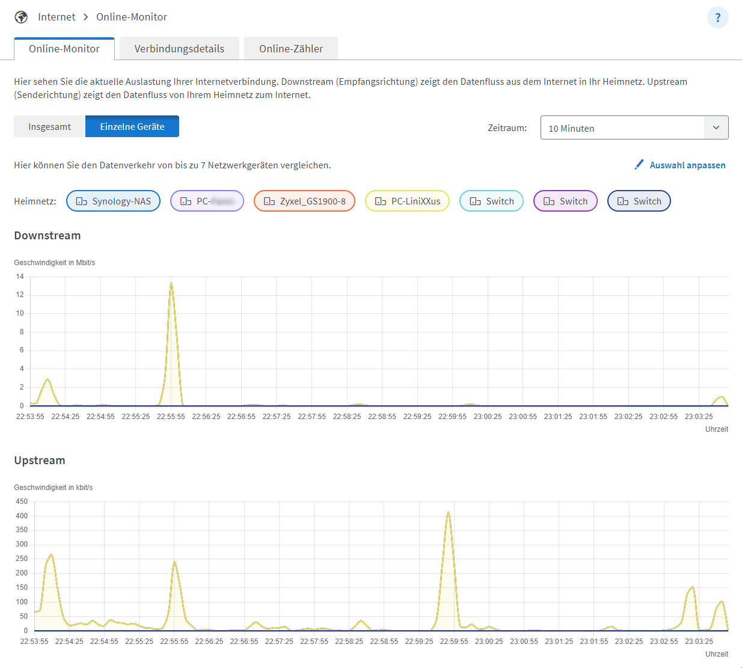Click the Zeitraum label
This screenshot has width=742, height=668.
(x=507, y=127)
